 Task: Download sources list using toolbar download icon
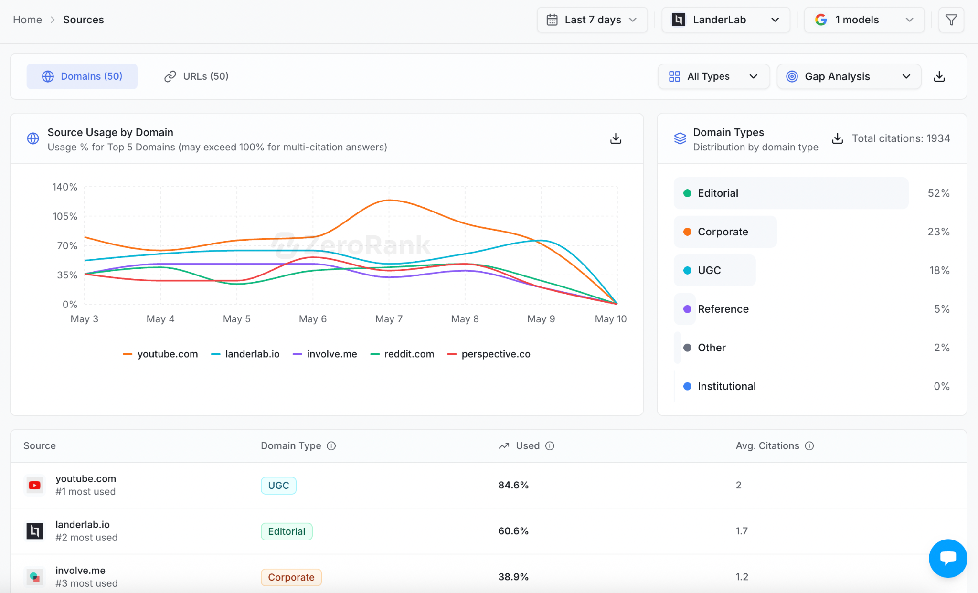939,76
